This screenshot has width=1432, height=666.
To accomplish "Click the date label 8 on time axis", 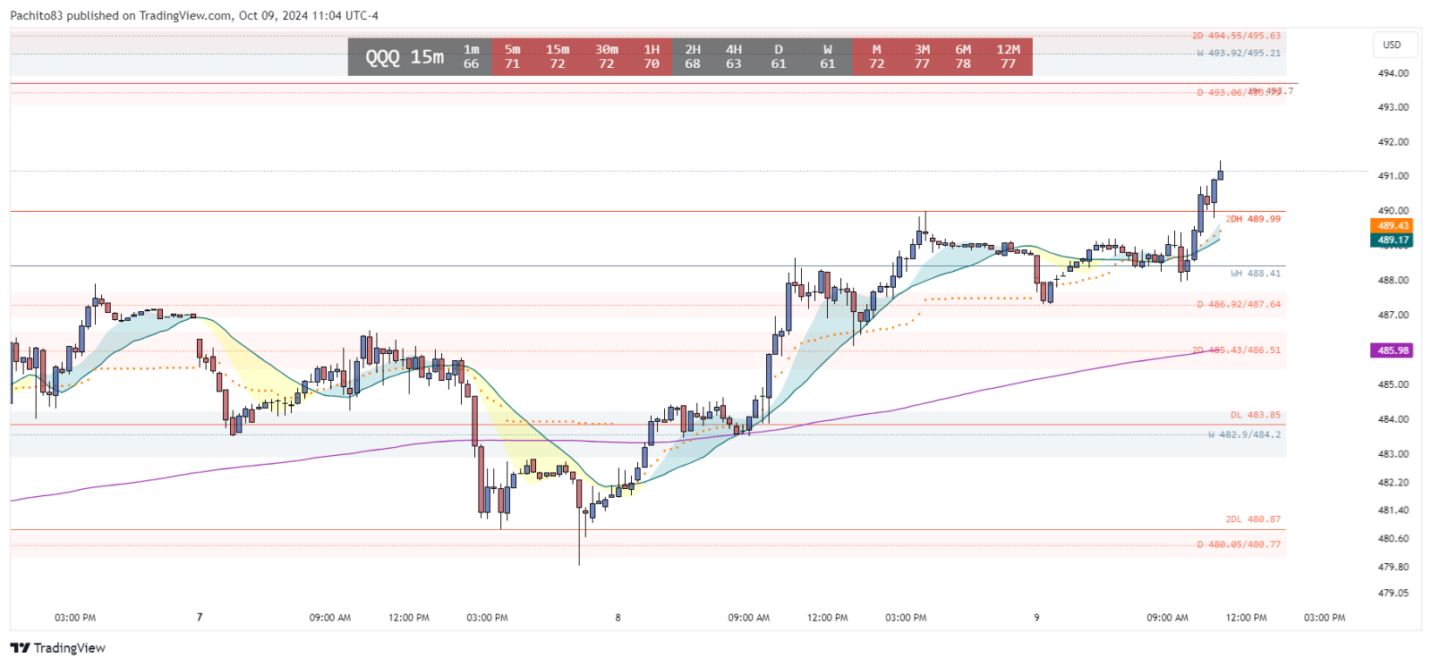I will 618,618.
